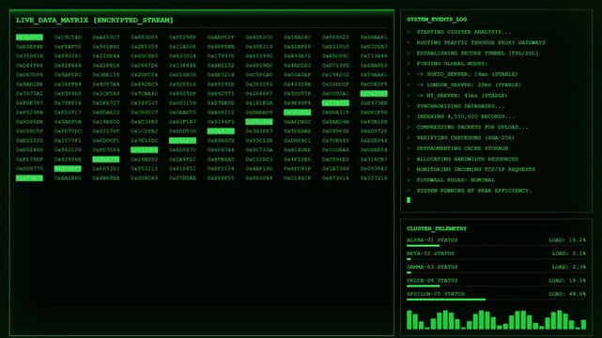Click highlighted cell left of 0x19C54D

coord(29,38)
